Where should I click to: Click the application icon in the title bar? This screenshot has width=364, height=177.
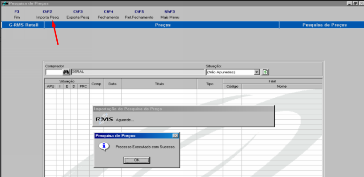click(x=5, y=4)
